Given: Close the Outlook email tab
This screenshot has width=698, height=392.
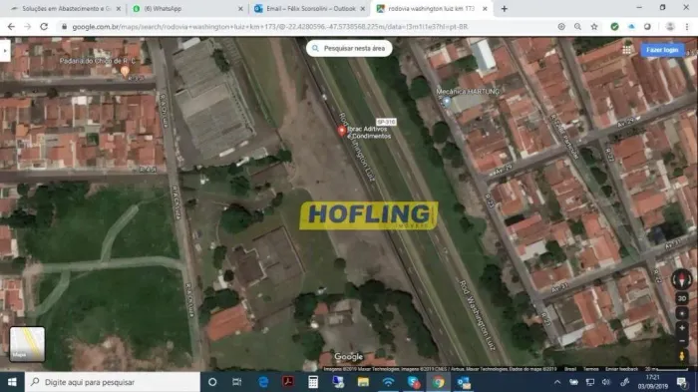Looking at the screenshot, I should [x=362, y=8].
